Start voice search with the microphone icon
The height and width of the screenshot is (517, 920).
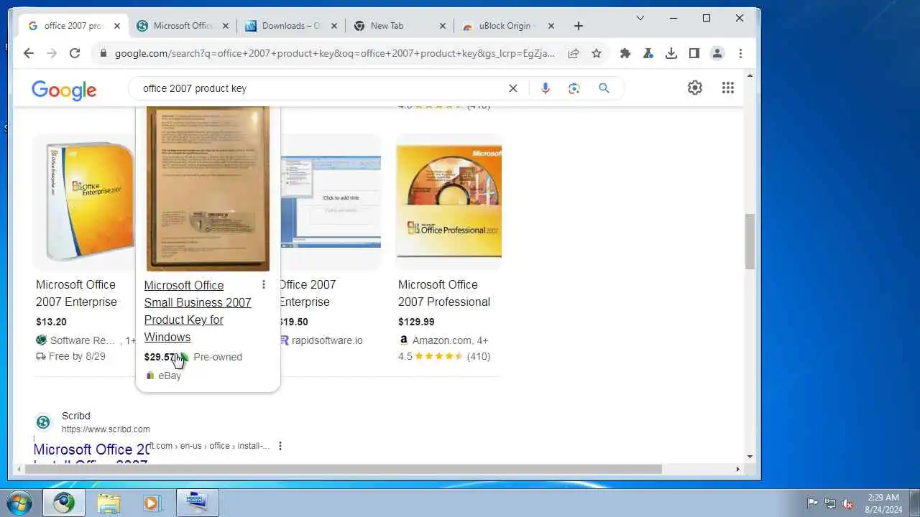click(546, 88)
